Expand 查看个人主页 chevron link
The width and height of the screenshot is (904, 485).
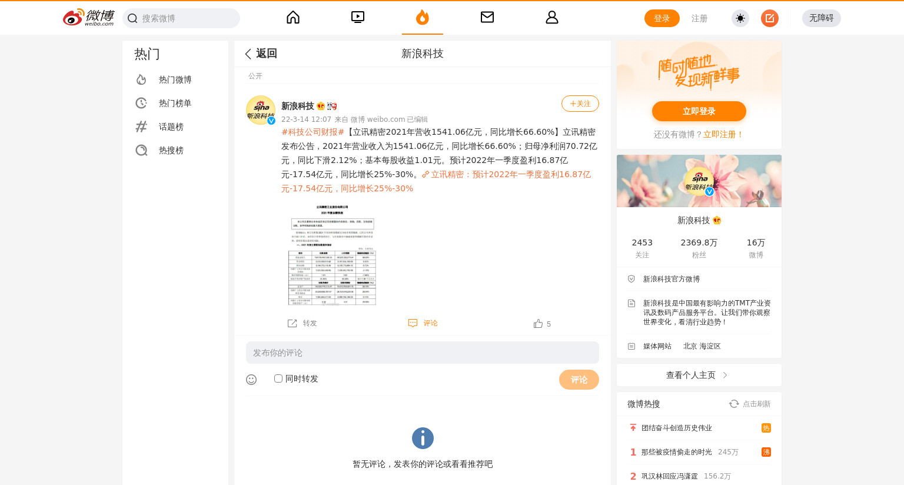(699, 375)
